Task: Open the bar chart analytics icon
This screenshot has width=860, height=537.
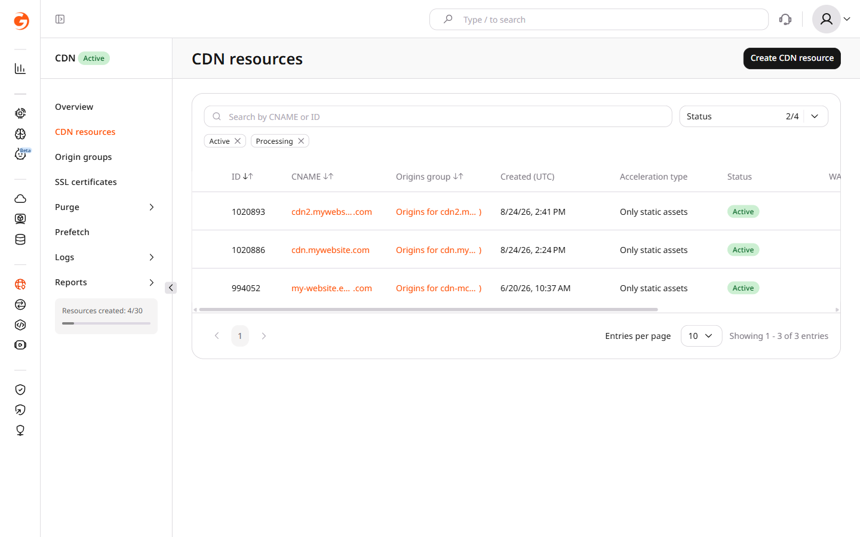Action: tap(20, 69)
